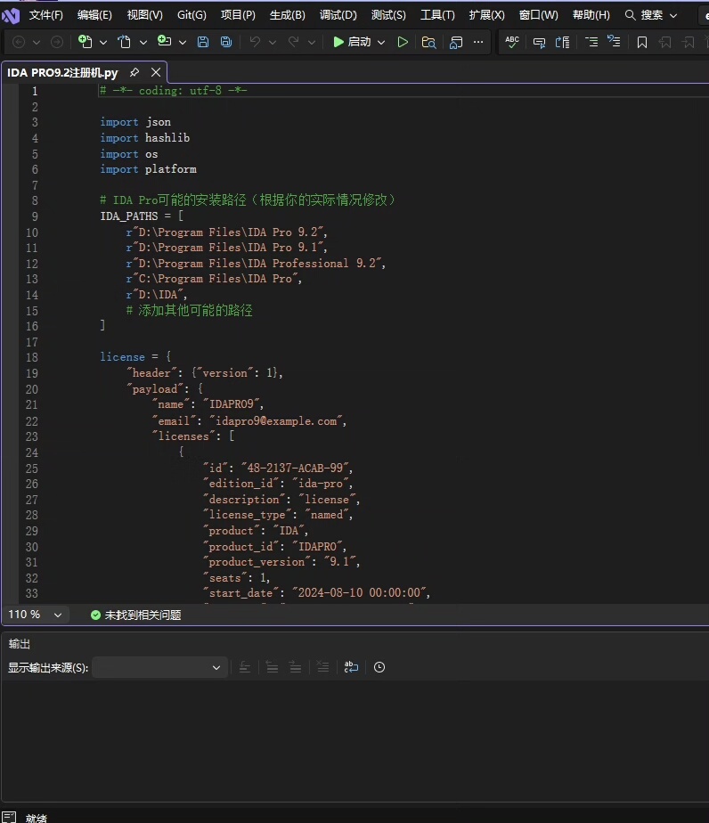Click the Save file icon in toolbar

(203, 42)
